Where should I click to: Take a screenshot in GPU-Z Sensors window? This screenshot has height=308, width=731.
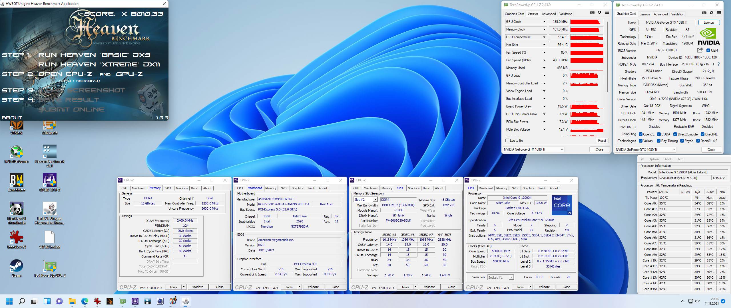click(x=592, y=13)
